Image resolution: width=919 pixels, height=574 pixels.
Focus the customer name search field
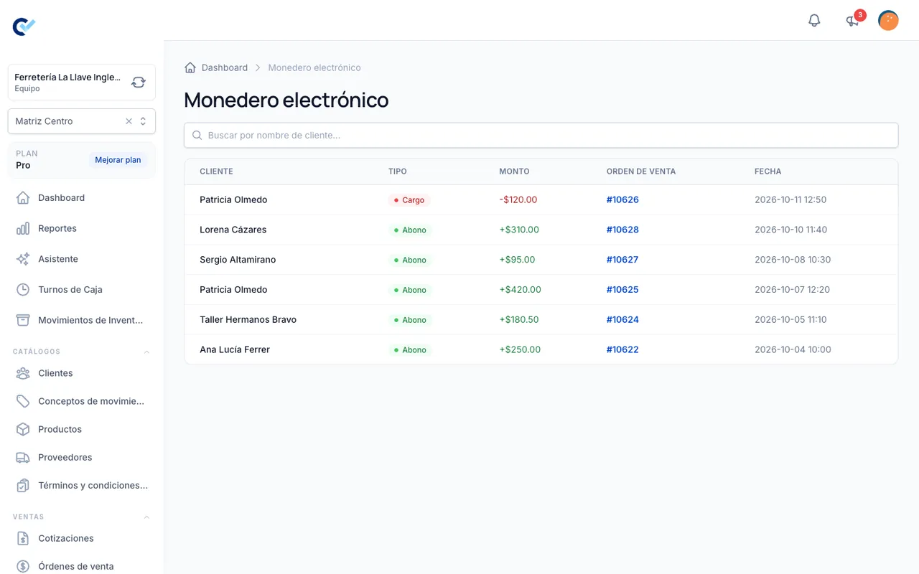pos(541,135)
